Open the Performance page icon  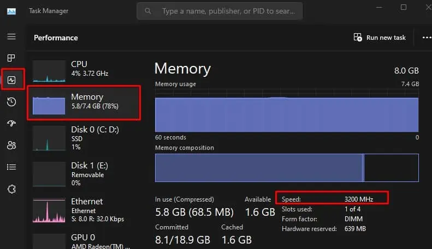(11, 80)
